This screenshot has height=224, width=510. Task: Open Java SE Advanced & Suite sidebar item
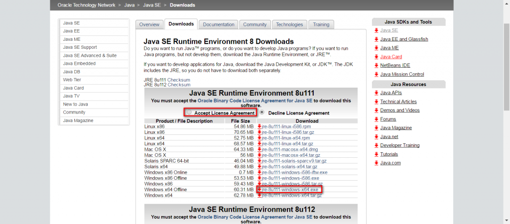pyautogui.click(x=94, y=56)
